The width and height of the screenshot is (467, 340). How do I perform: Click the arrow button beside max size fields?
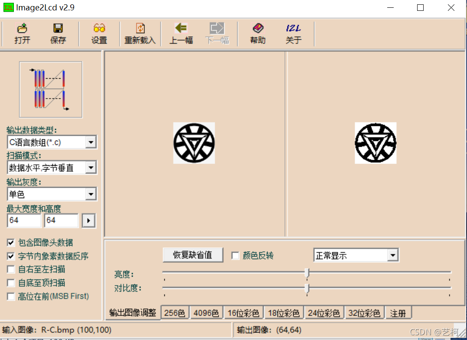[x=88, y=221]
